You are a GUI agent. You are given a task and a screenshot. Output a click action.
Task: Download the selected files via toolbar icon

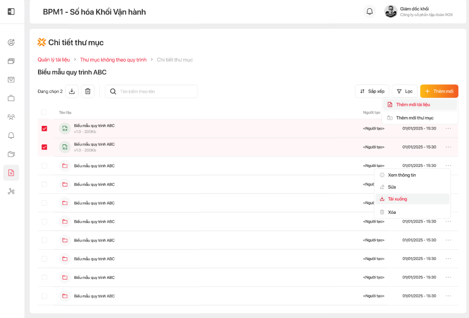[x=72, y=91]
